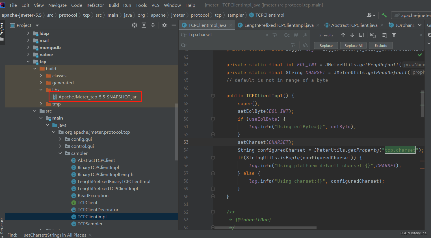Click the multiple-cursors edit icon in find bar
This screenshot has height=238, width=431.
pos(385,35)
